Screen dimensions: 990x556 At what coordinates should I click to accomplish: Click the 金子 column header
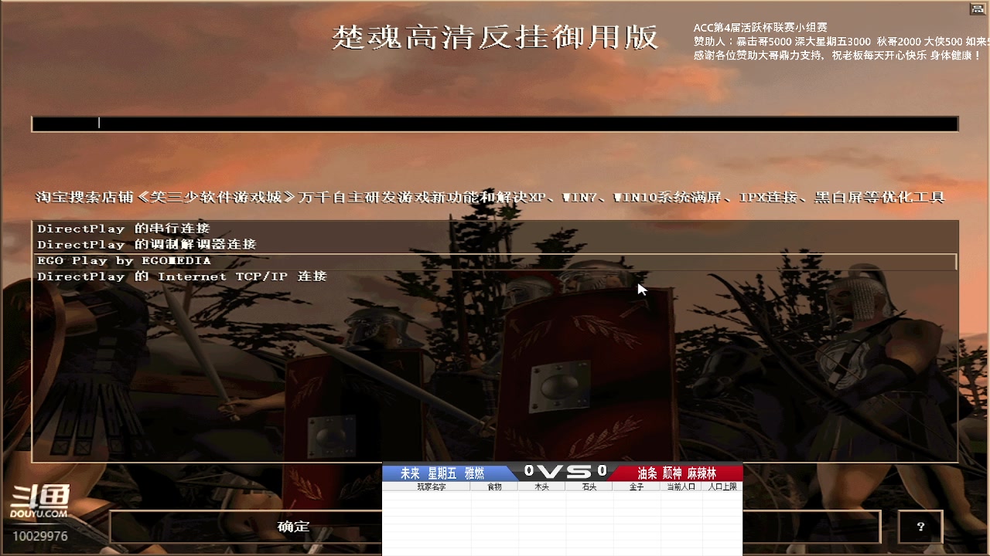637,486
